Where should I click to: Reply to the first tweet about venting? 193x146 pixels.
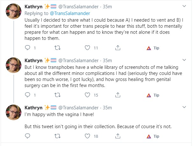27,48
